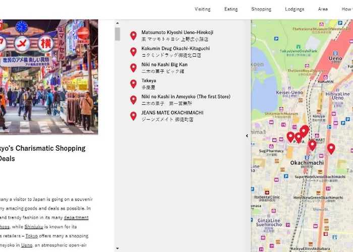Click the pin icon beside Niki no Kashi in Ameyoko

(x=133, y=100)
